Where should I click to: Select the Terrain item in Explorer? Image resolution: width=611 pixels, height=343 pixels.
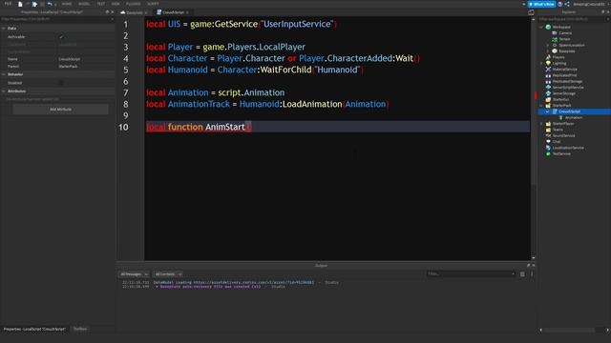[564, 39]
